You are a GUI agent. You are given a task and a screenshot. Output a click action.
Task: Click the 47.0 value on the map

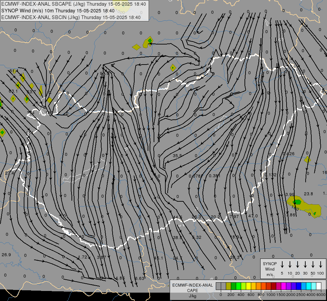tap(253, 216)
